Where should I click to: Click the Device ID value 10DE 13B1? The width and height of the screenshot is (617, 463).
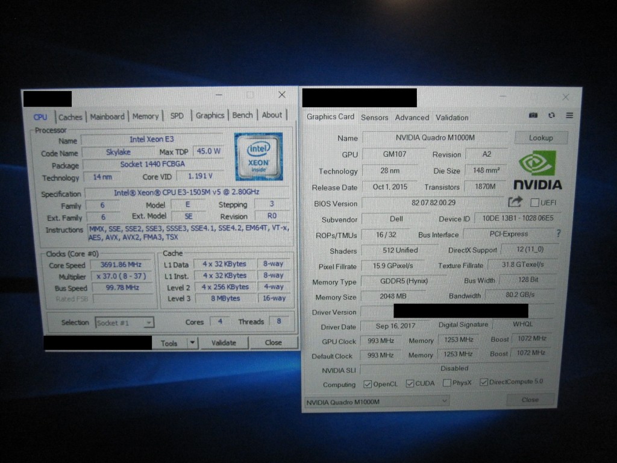coord(518,218)
